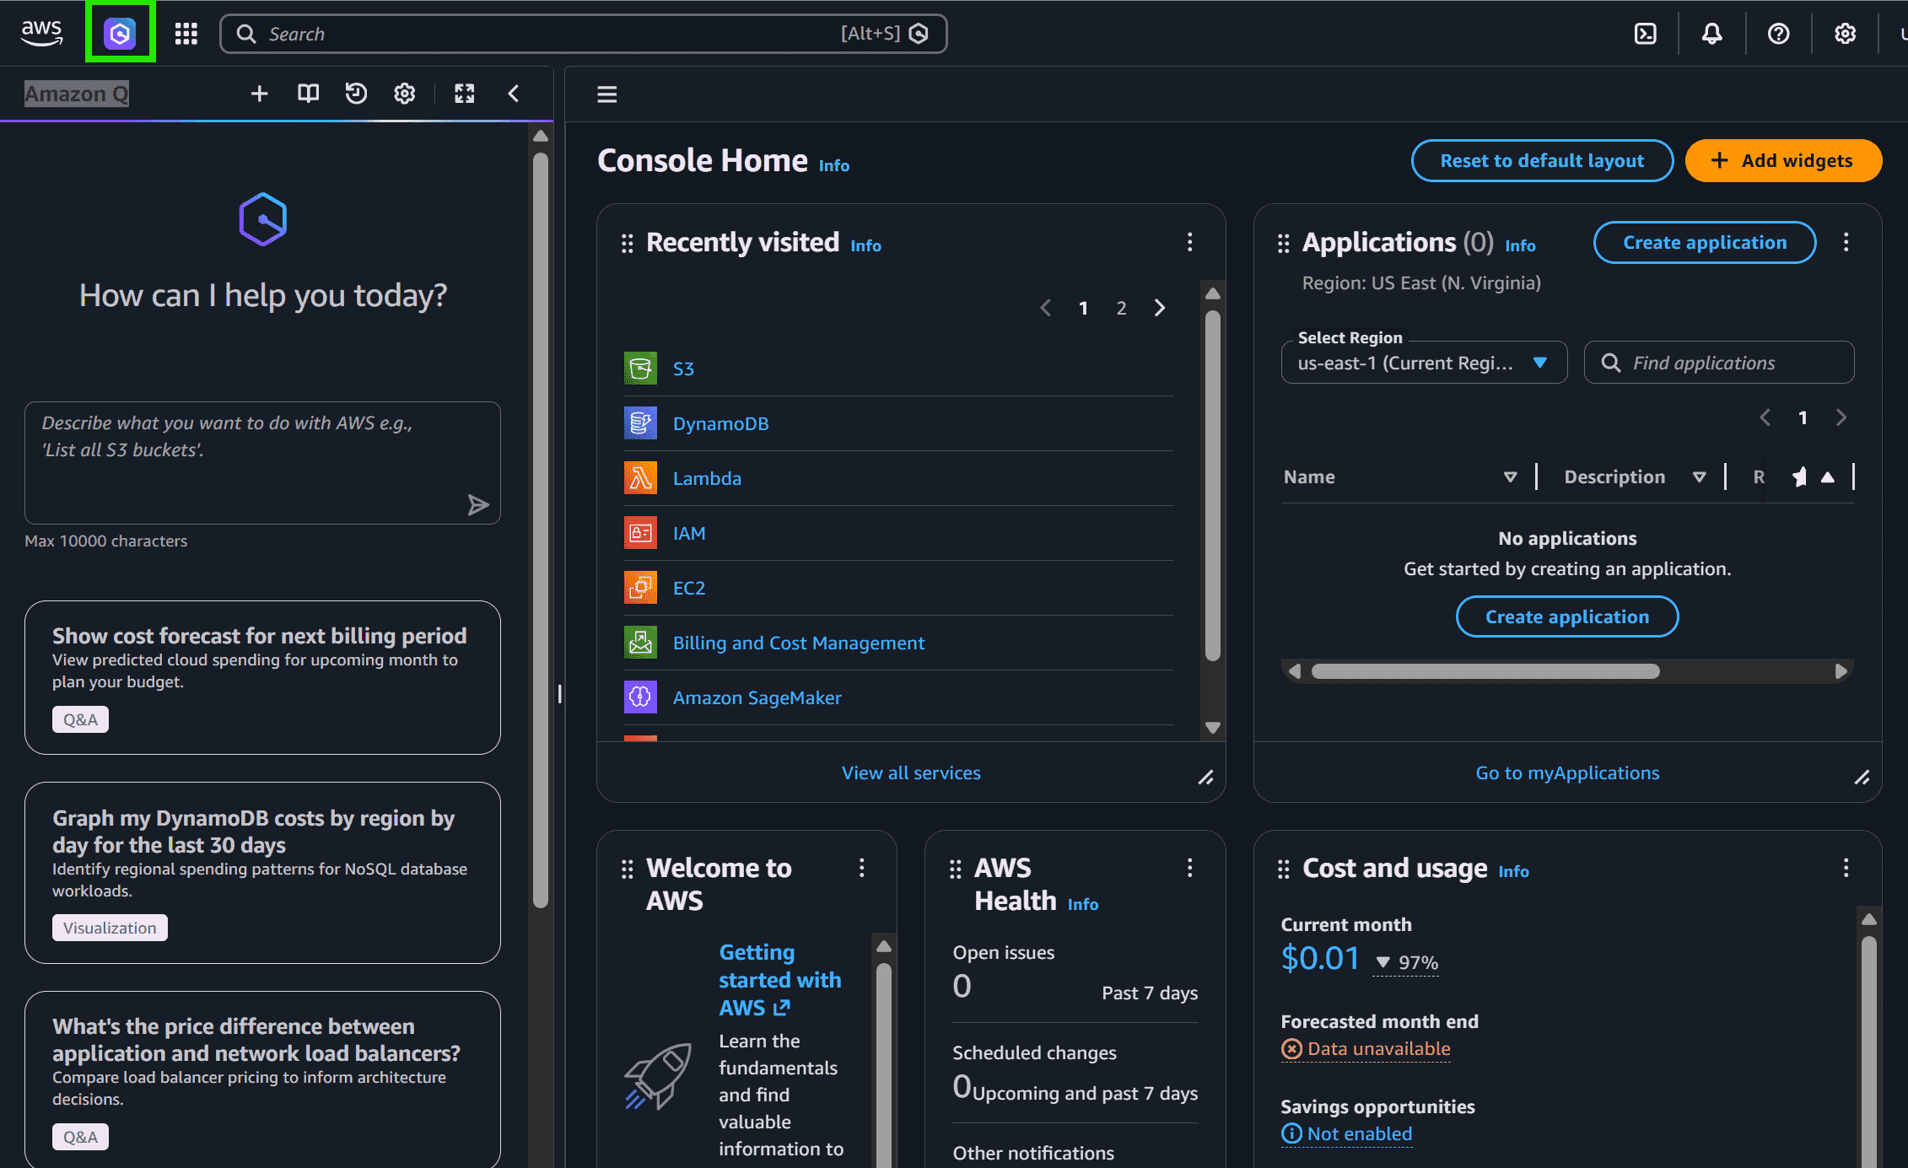
Task: Go to previous page of Applications table
Action: coord(1765,417)
